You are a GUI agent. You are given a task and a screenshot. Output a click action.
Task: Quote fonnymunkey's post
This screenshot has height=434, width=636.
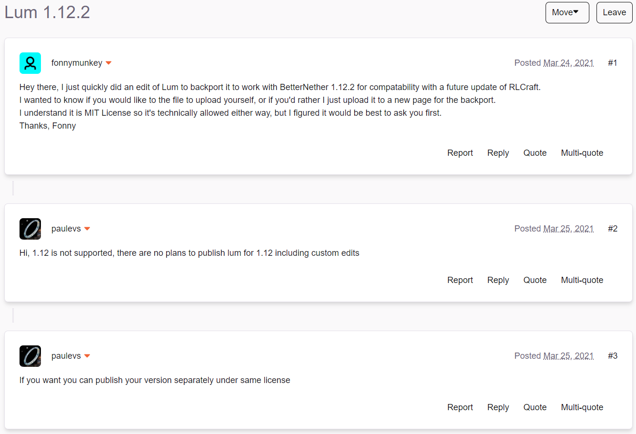tap(535, 153)
